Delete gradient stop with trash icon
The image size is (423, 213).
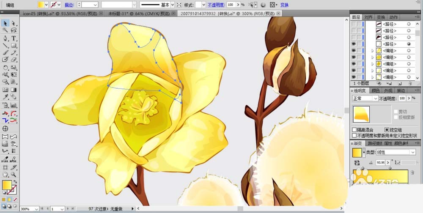point(412,172)
